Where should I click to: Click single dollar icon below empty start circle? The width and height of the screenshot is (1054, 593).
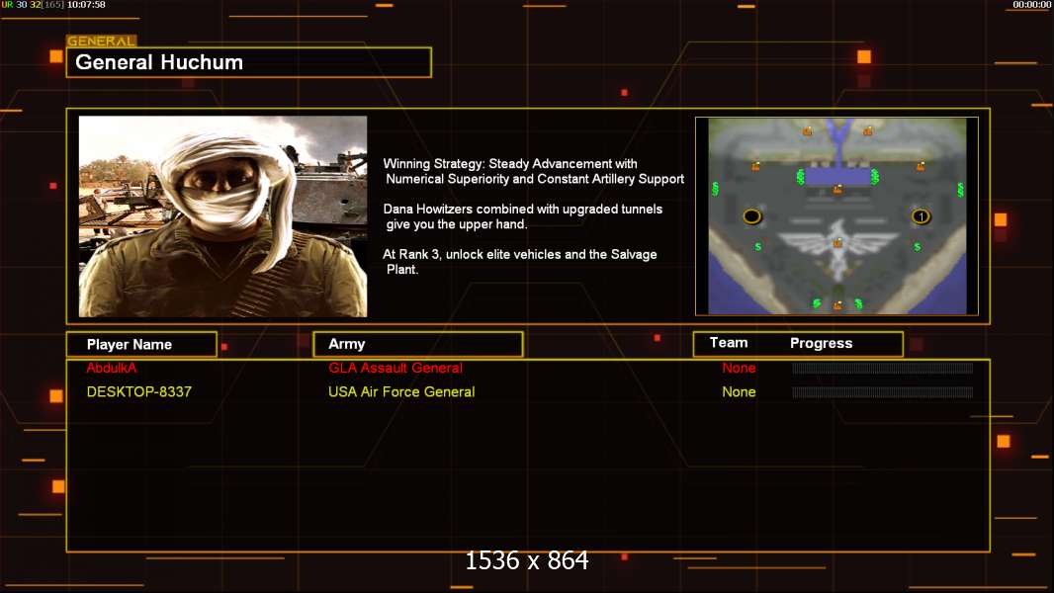pos(757,246)
